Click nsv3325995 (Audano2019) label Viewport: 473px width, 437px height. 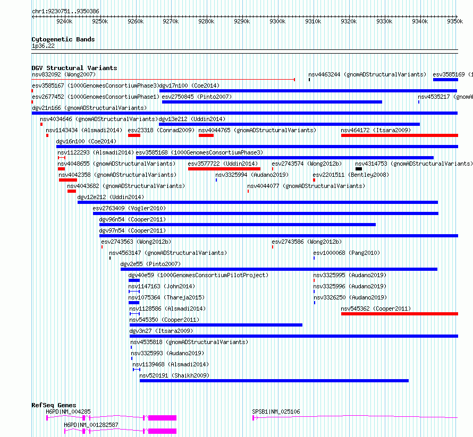(x=350, y=275)
